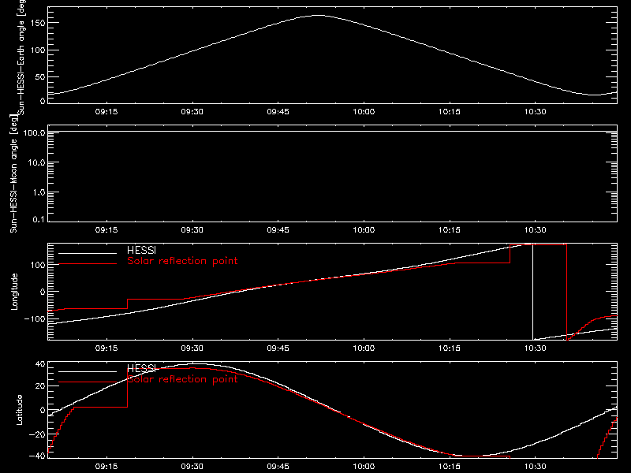This screenshot has height=473, width=631.
Task: Click 10:00 below the Latitude plot
Action: click(x=364, y=467)
